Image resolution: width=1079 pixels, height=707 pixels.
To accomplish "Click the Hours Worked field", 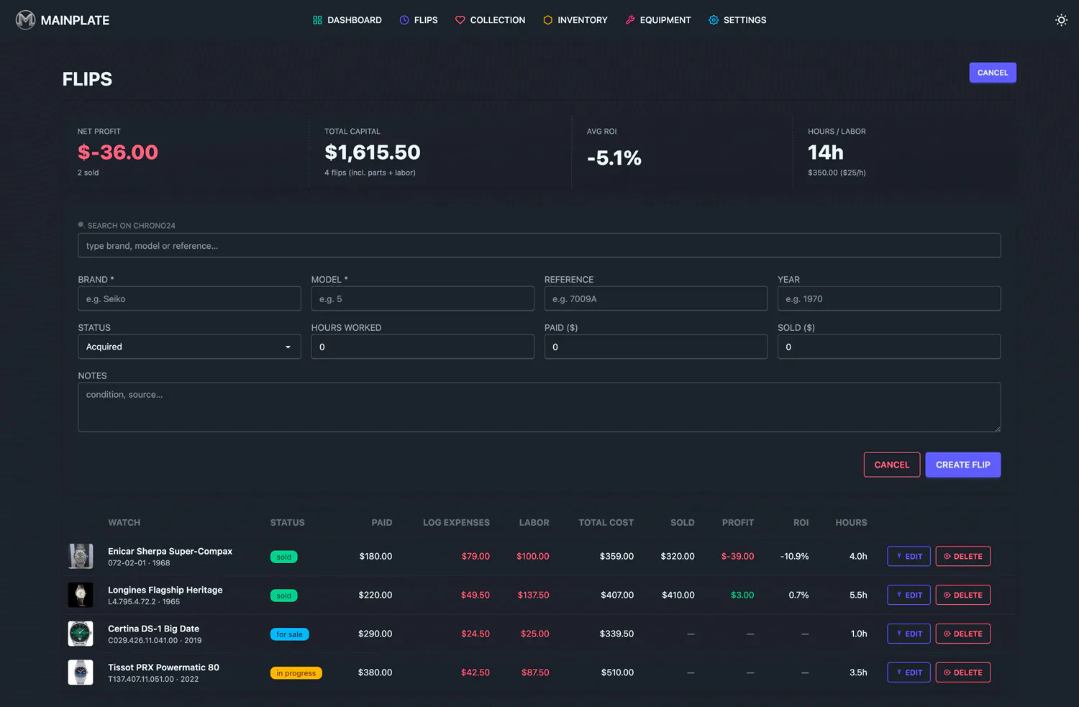I will click(422, 347).
